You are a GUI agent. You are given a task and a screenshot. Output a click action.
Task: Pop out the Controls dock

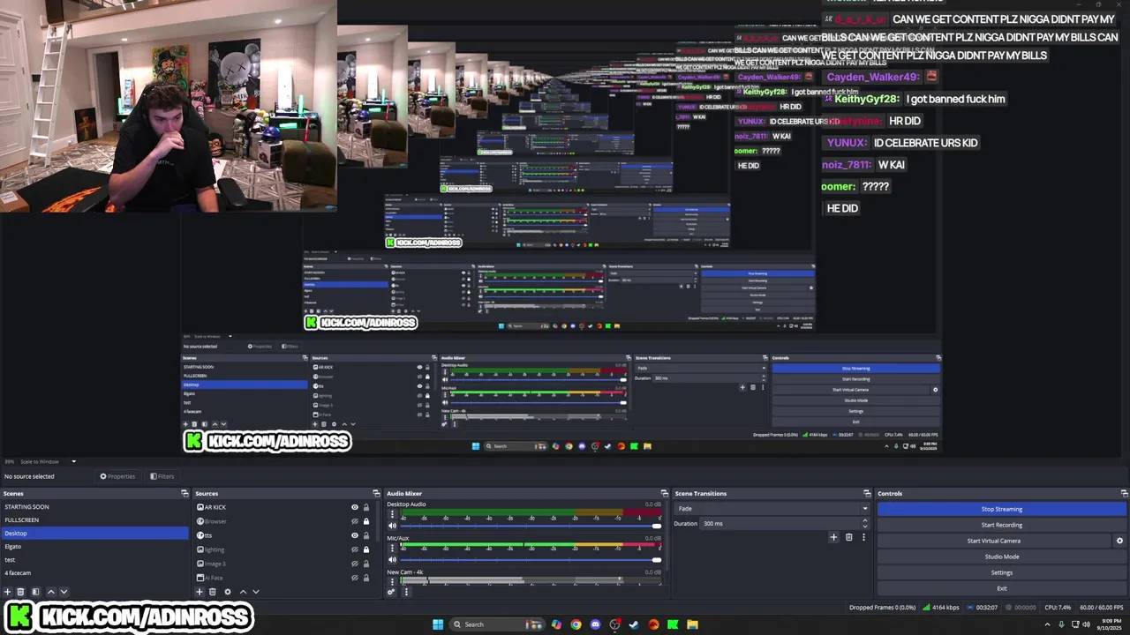pyautogui.click(x=1124, y=493)
